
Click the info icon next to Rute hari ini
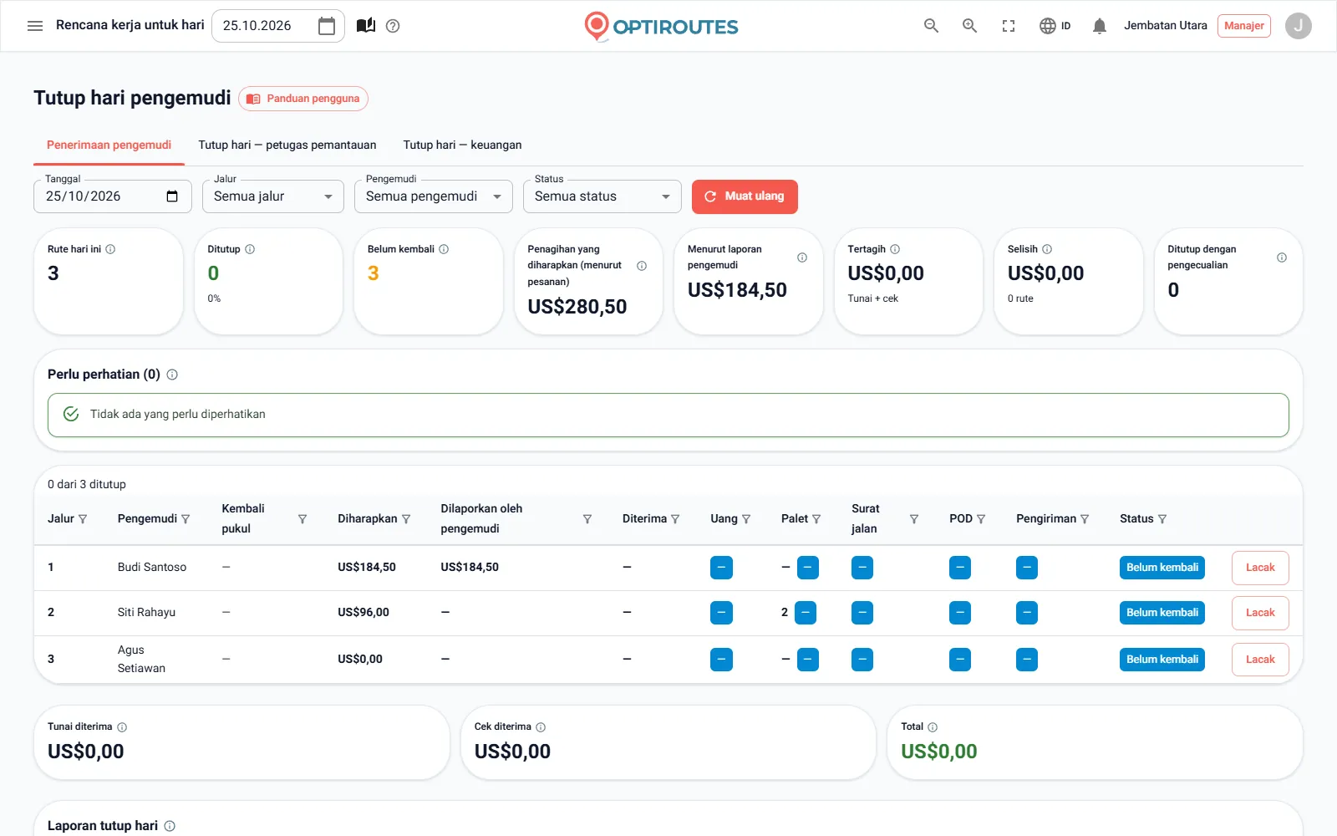tap(110, 249)
